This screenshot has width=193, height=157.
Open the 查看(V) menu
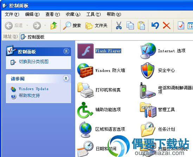[x=53, y=14]
